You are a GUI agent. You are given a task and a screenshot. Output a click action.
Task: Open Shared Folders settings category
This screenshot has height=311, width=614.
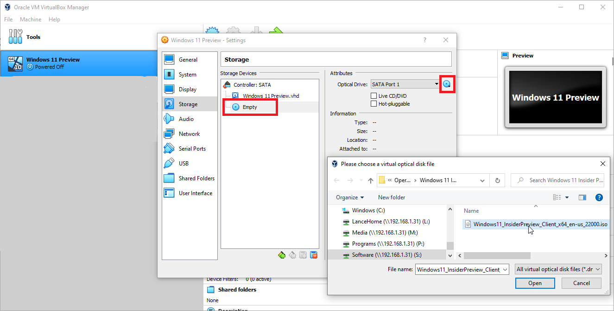click(x=190, y=178)
